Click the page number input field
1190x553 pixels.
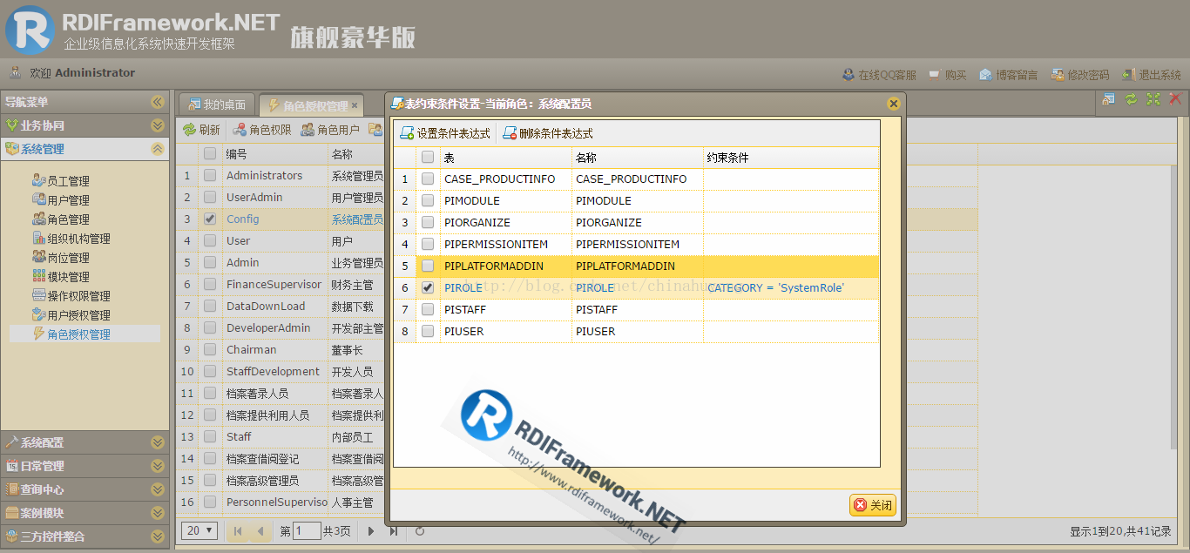pos(307,530)
